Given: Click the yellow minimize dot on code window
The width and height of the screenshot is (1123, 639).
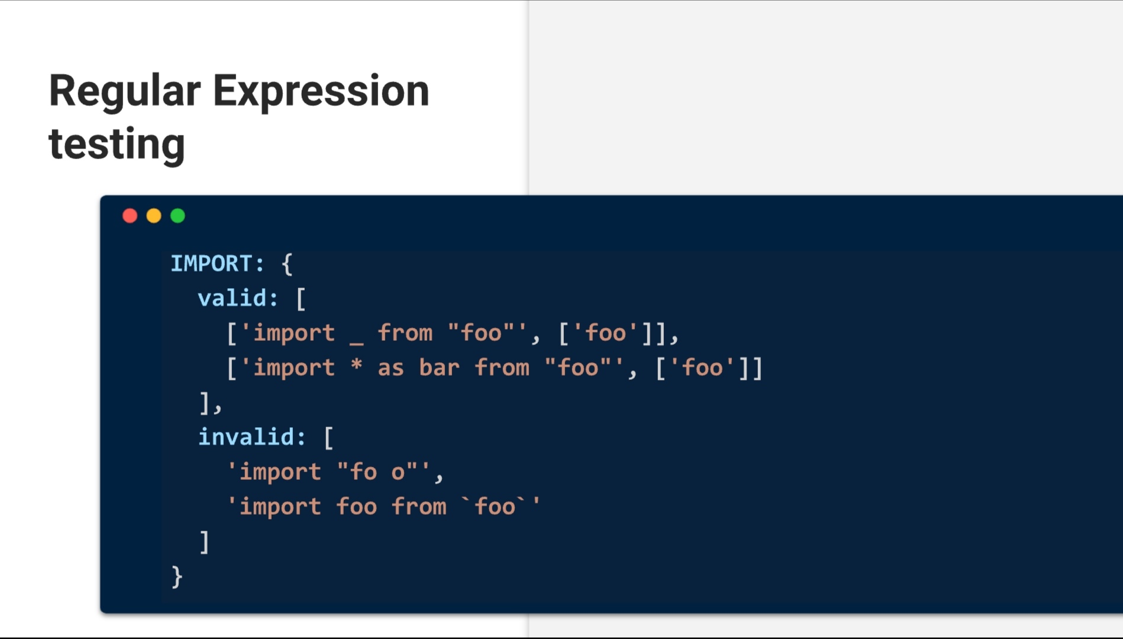Looking at the screenshot, I should [154, 216].
